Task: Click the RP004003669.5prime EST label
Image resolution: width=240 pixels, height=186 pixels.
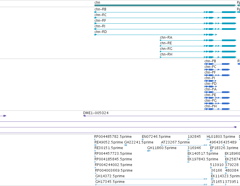Action: pos(114,170)
